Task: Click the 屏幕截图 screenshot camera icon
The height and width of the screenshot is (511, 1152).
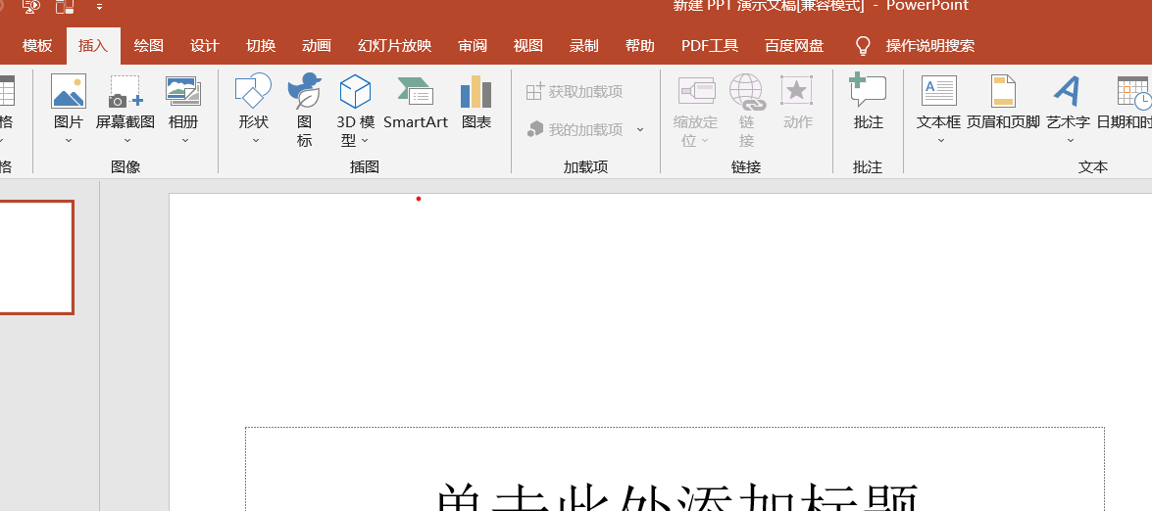Action: point(125,91)
